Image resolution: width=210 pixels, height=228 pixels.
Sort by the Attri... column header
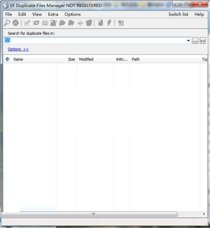[122, 59]
